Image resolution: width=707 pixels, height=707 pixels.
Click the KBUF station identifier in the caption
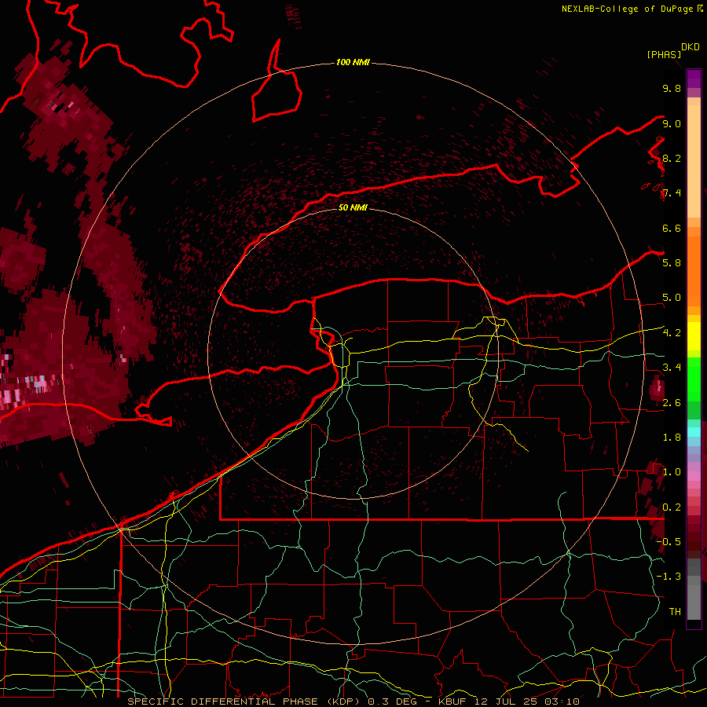(x=454, y=702)
